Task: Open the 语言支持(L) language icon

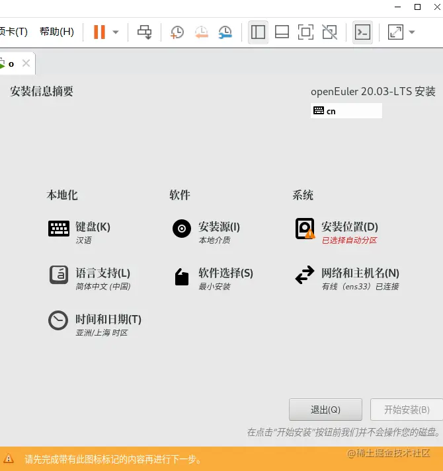Action: pos(59,275)
